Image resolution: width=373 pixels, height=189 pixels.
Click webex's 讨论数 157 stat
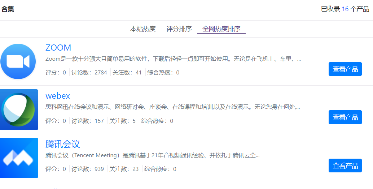(x=87, y=121)
